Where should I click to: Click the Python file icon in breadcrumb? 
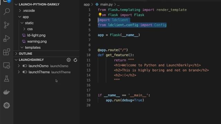97,4
